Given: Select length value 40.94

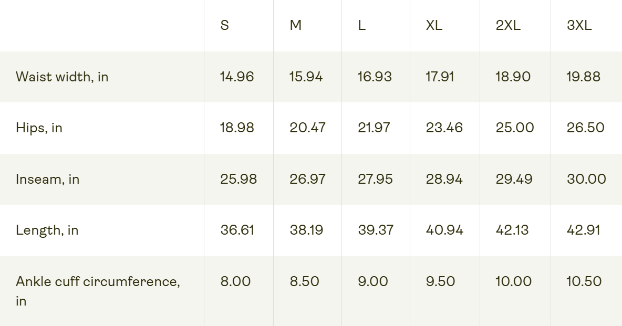Looking at the screenshot, I should (444, 230).
